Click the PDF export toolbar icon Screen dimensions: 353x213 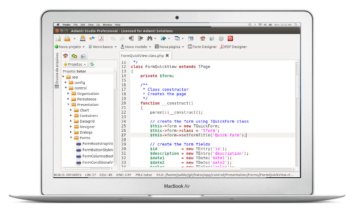pos(101,38)
